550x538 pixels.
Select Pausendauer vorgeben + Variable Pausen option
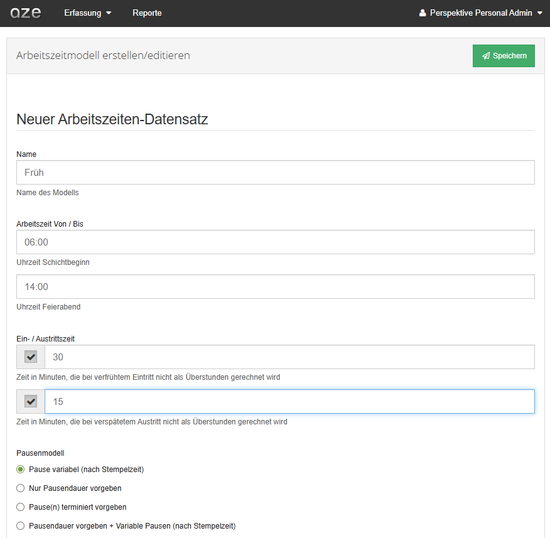pos(21,526)
